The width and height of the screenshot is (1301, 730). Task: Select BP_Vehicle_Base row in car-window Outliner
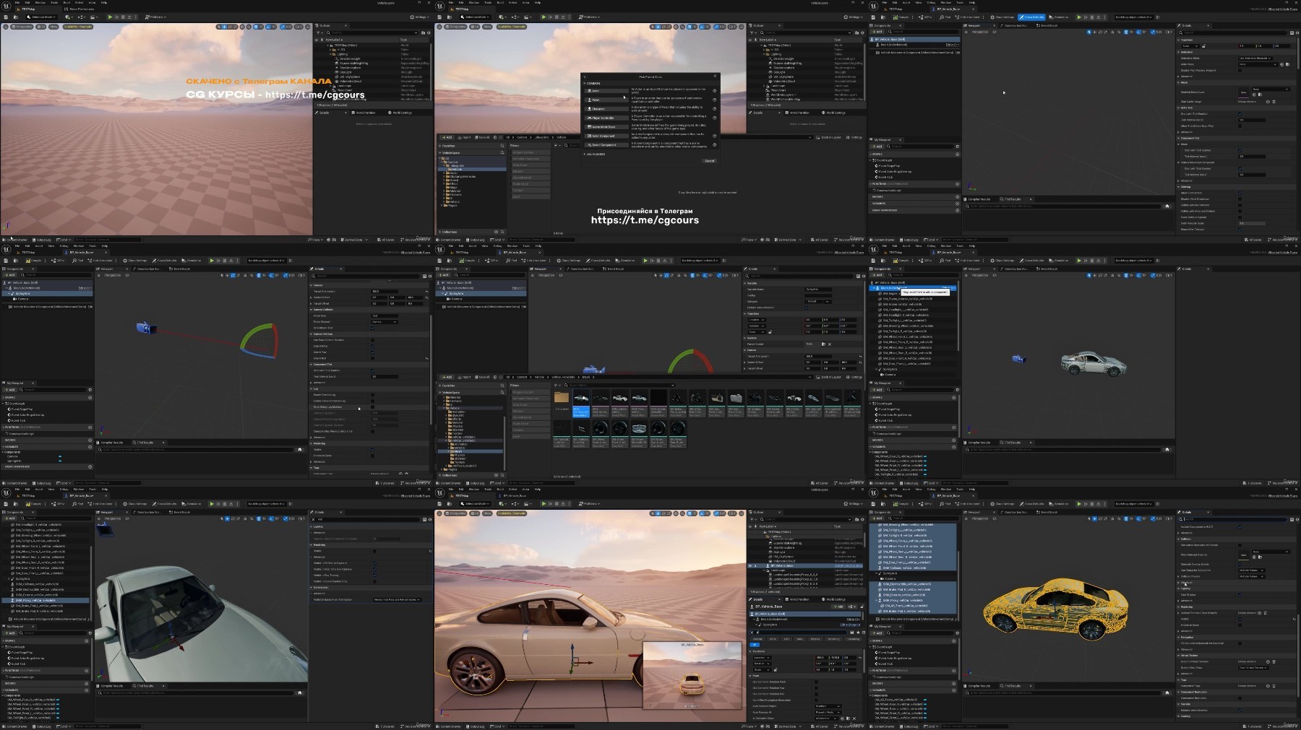(805, 565)
